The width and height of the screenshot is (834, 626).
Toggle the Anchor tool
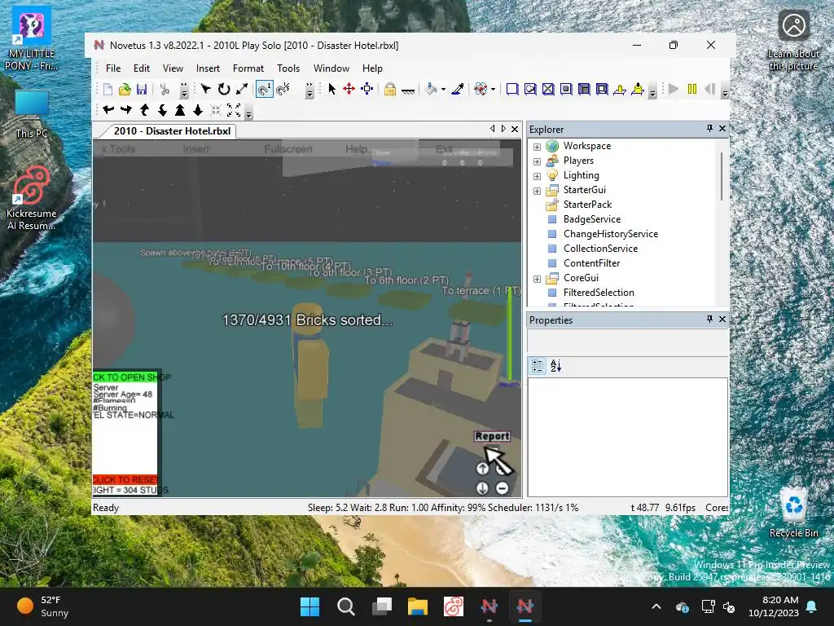coord(408,90)
